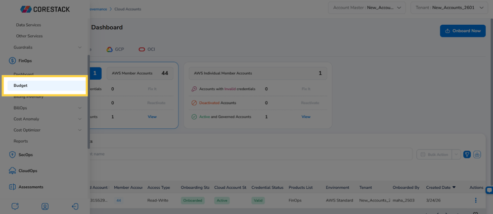Click the Valid credential status badge
The image size is (493, 214).
click(x=258, y=200)
